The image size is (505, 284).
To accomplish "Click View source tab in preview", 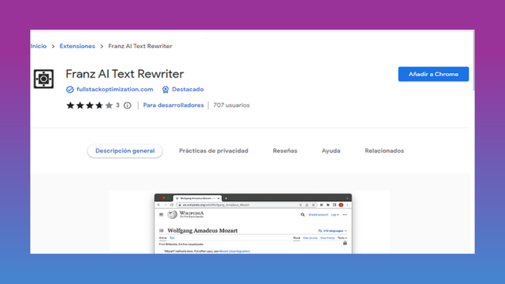I will coord(310,238).
